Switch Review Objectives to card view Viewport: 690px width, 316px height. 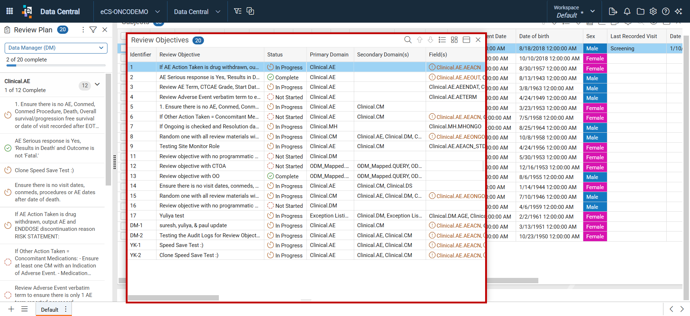click(x=454, y=40)
